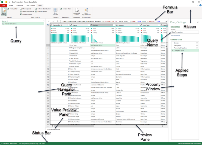This screenshot has width=202, height=145.
Task: Click Query Settings icon in Layout group
Action: pyautogui.click(x=4, y=11)
